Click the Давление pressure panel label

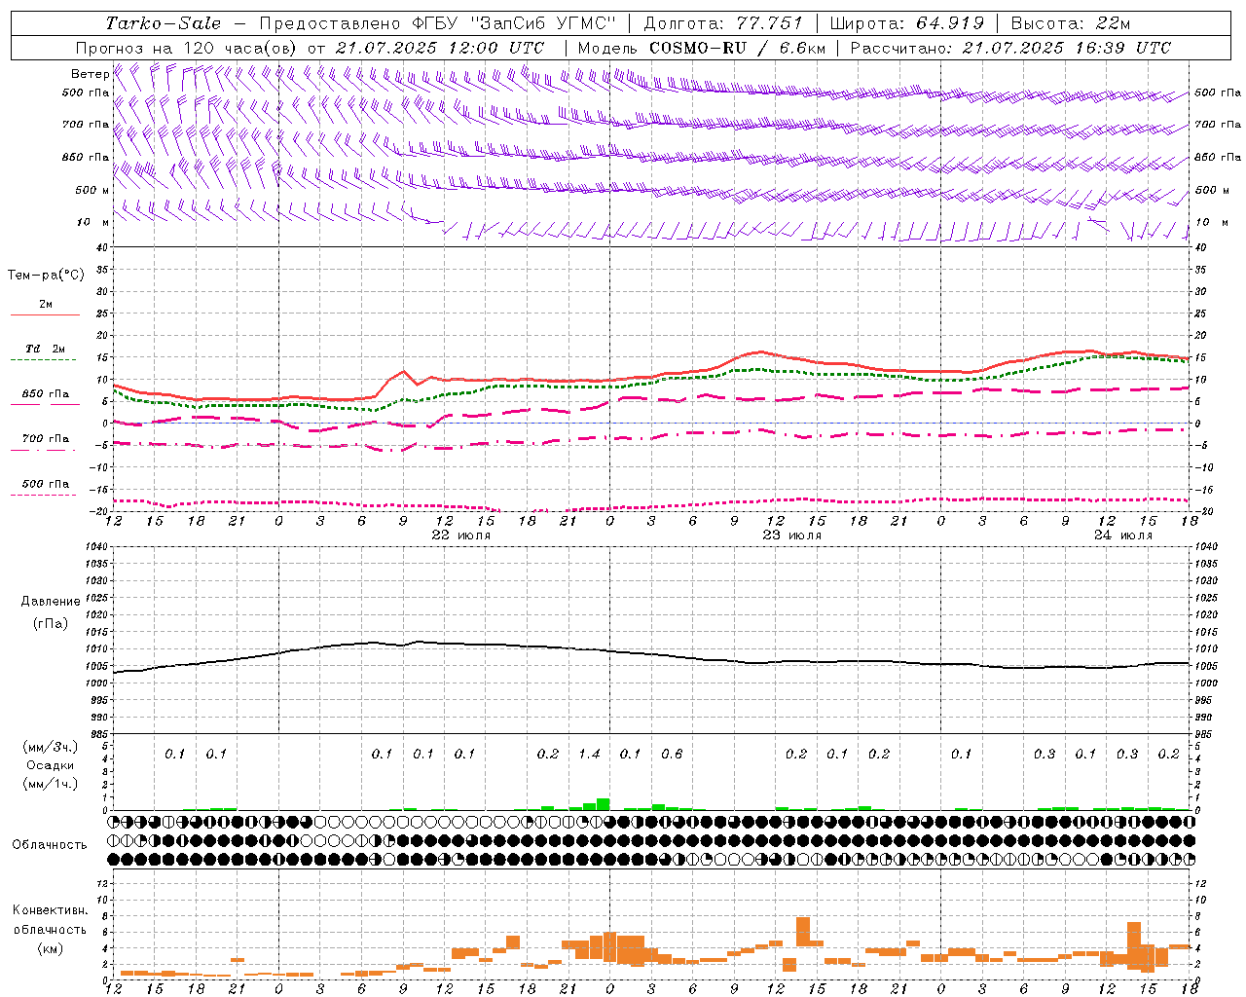51,602
